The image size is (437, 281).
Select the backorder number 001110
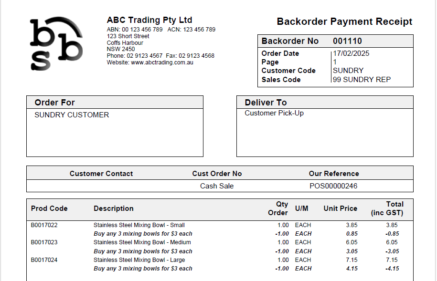347,41
